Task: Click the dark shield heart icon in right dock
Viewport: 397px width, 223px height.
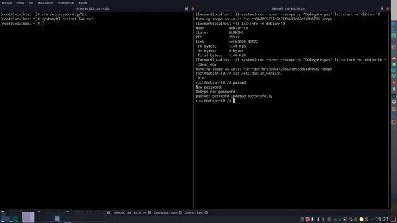Action: pyautogui.click(x=394, y=95)
